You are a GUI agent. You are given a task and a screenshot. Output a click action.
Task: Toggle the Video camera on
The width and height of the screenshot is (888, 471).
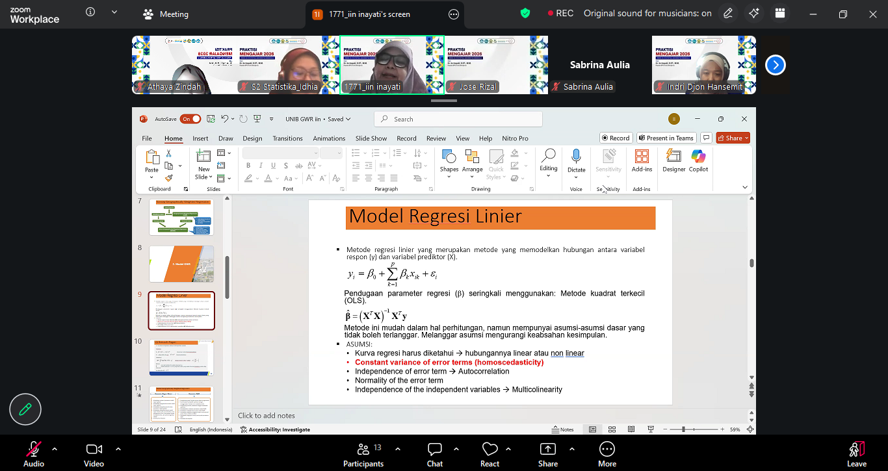point(94,453)
